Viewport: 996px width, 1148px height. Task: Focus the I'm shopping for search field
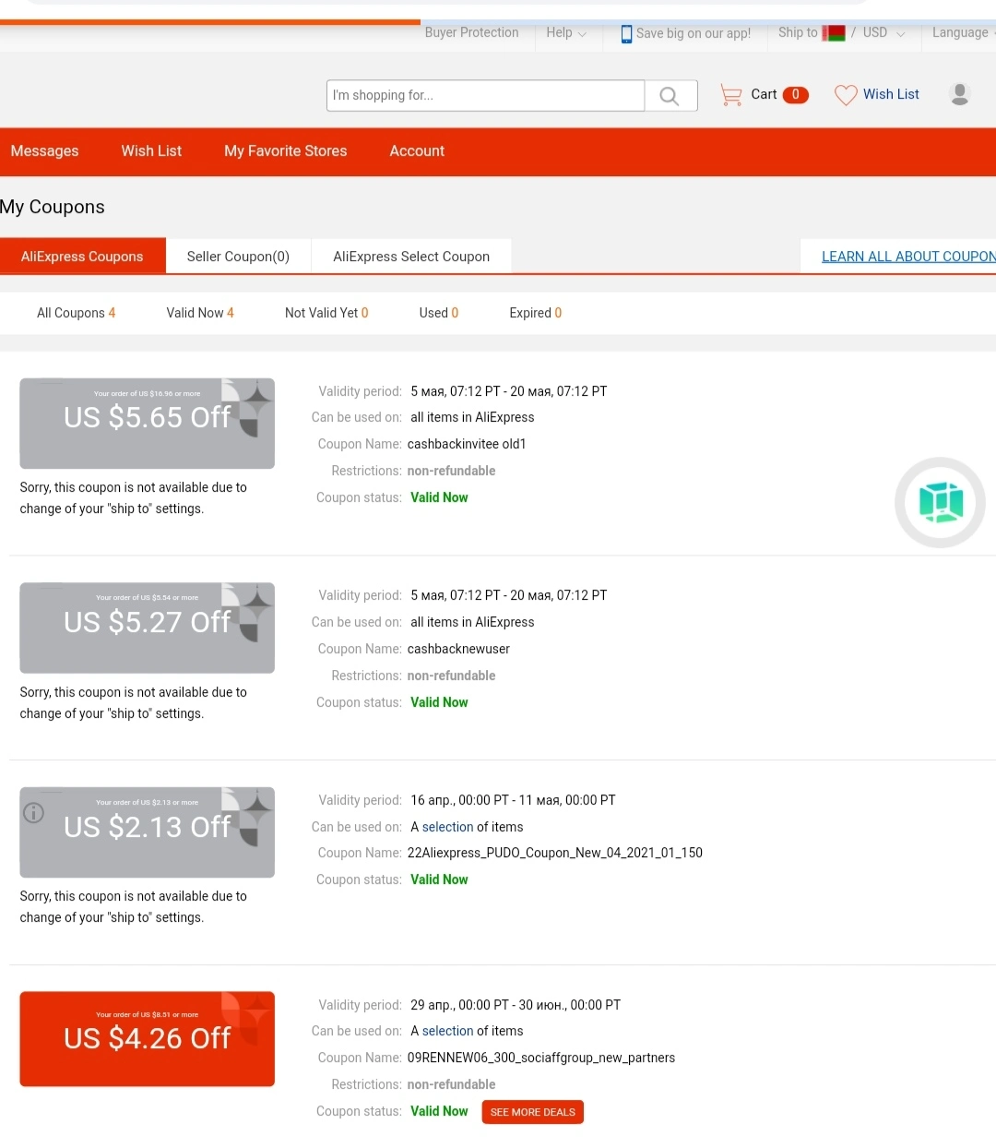pos(485,96)
